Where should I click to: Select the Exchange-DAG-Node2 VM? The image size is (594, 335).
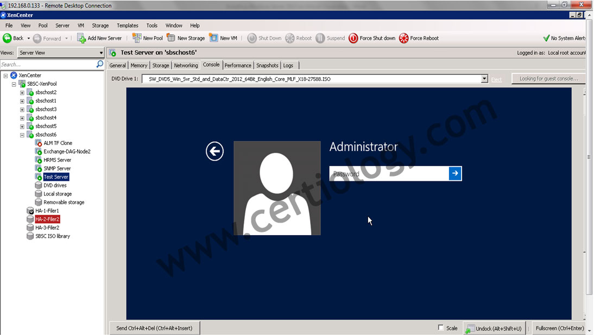tap(67, 151)
